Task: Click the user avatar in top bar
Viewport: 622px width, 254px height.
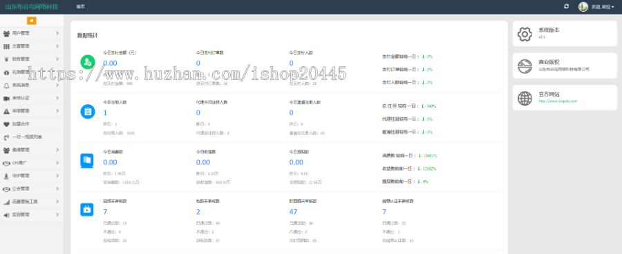Action: [583, 7]
